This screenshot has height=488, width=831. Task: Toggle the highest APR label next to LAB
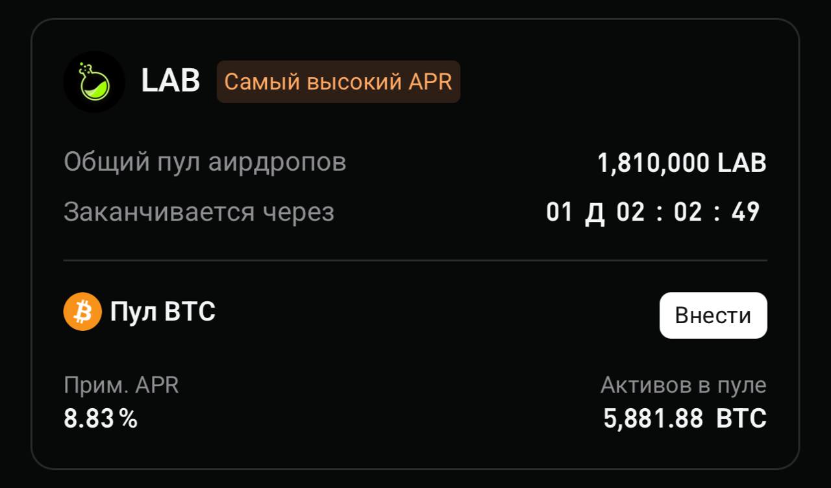[338, 82]
